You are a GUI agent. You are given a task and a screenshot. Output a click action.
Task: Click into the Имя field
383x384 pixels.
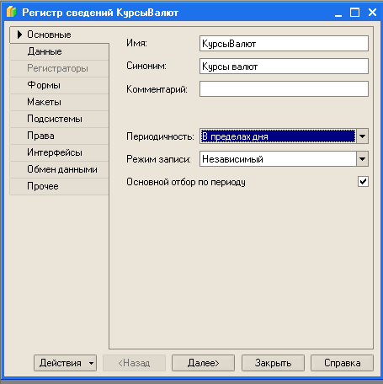click(284, 44)
